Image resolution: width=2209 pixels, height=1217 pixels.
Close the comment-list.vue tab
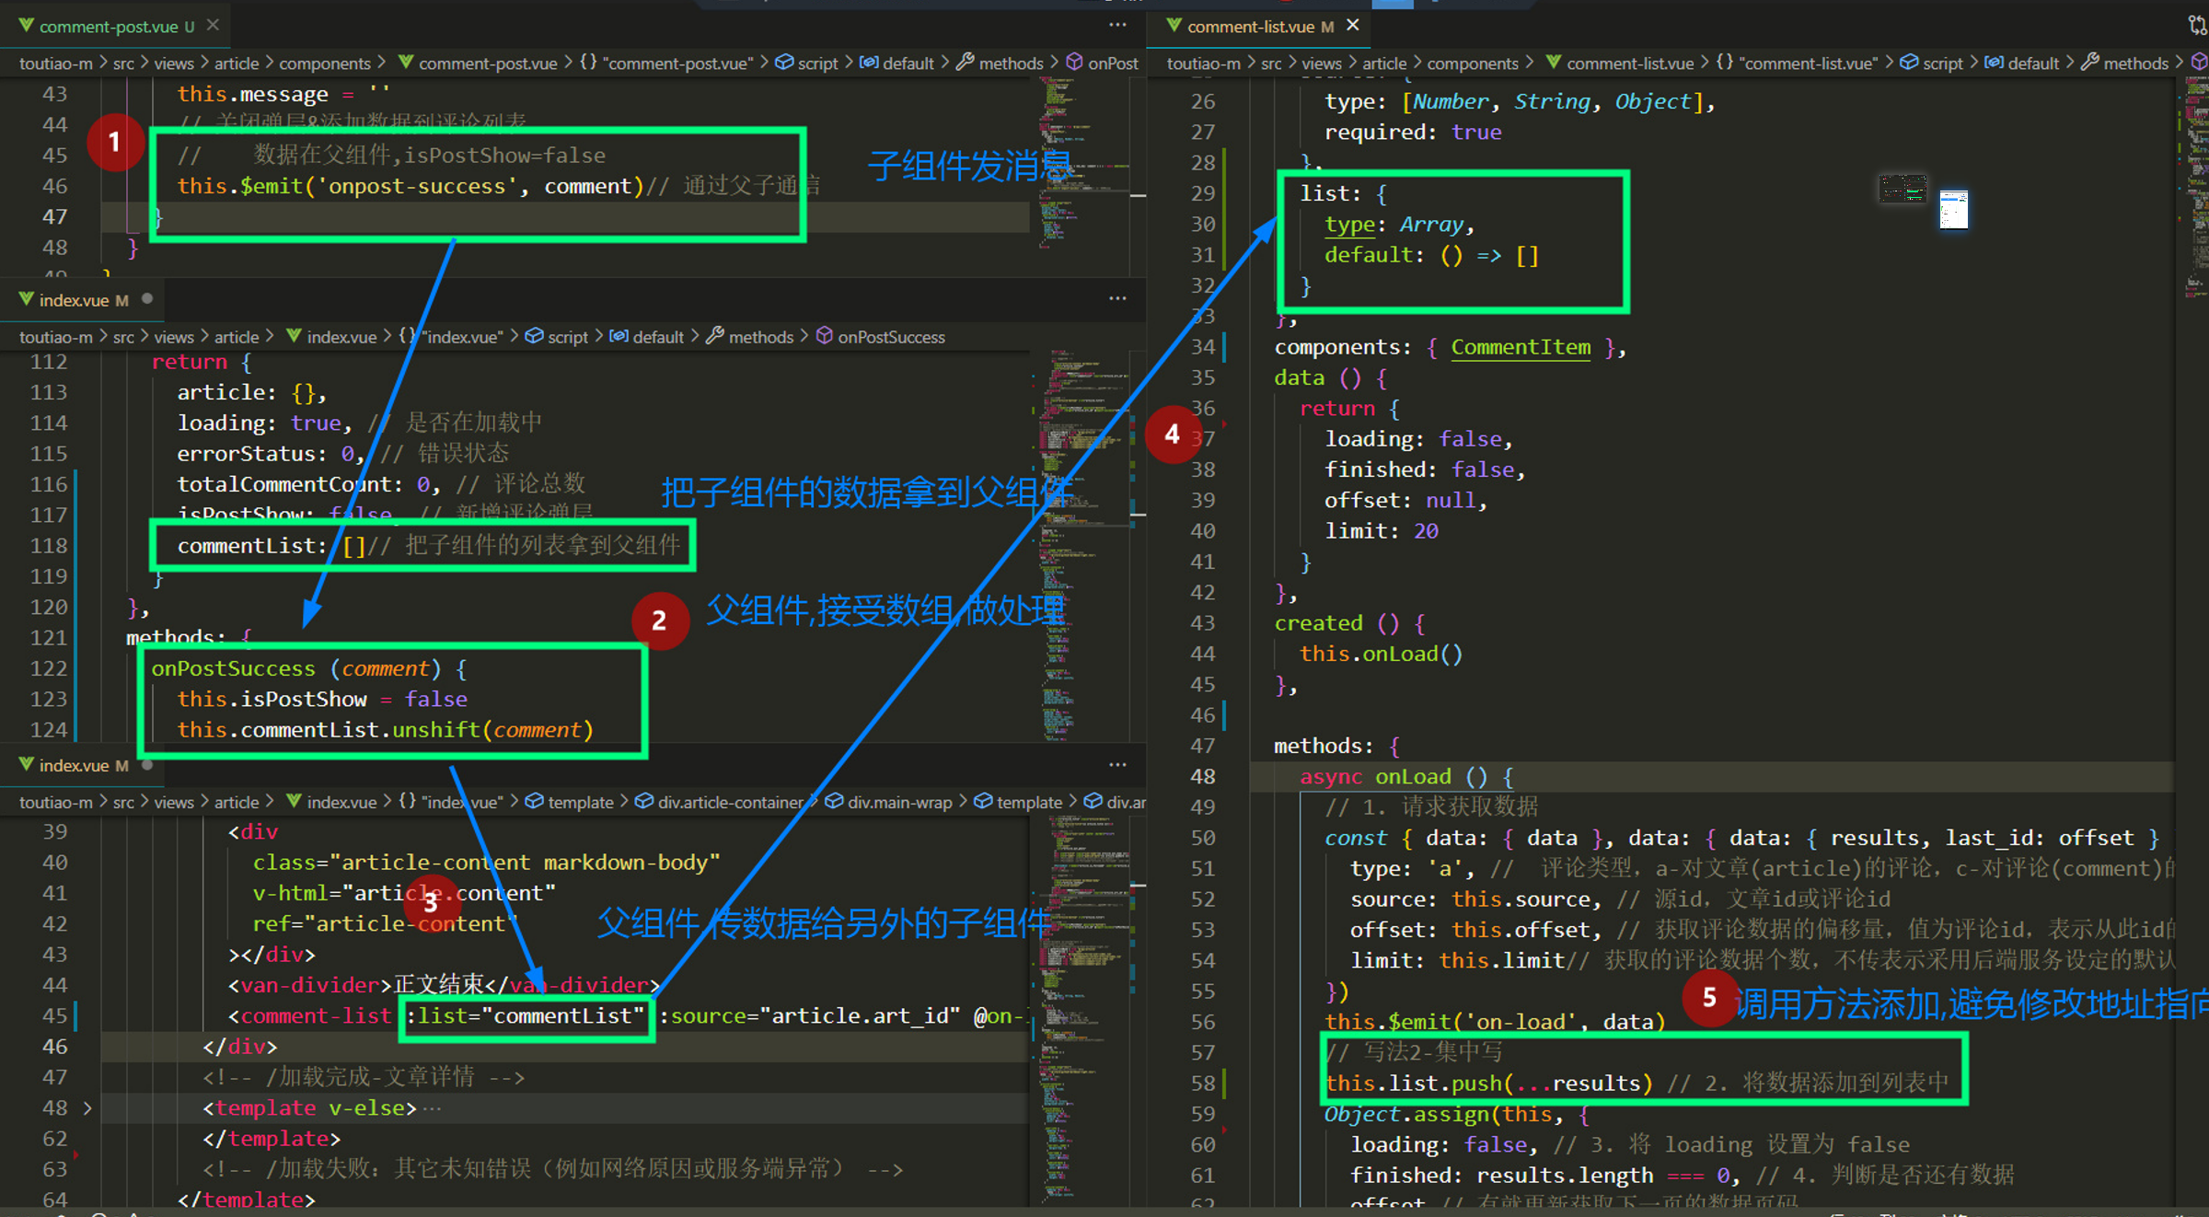pyautogui.click(x=1352, y=25)
